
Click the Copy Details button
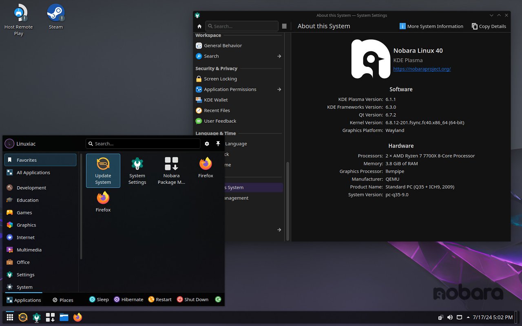point(489,26)
